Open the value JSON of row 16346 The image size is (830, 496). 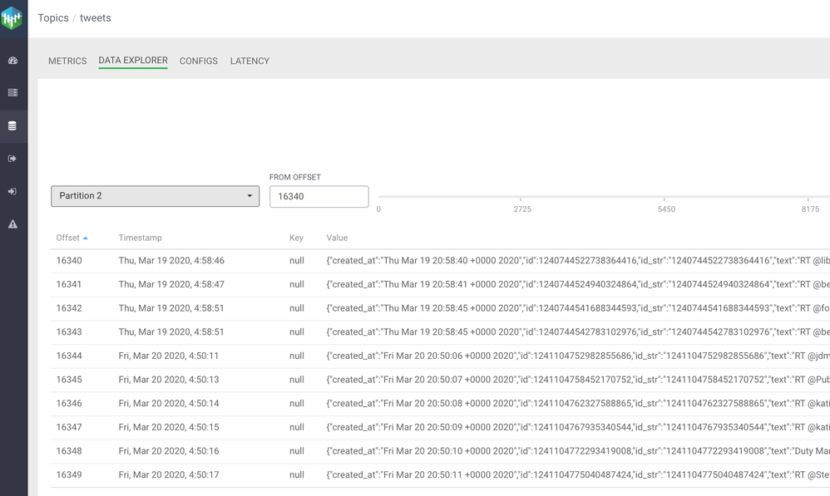pyautogui.click(x=578, y=404)
